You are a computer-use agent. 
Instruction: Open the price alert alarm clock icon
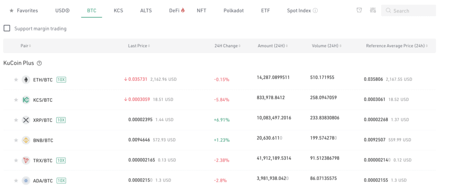[359, 10]
